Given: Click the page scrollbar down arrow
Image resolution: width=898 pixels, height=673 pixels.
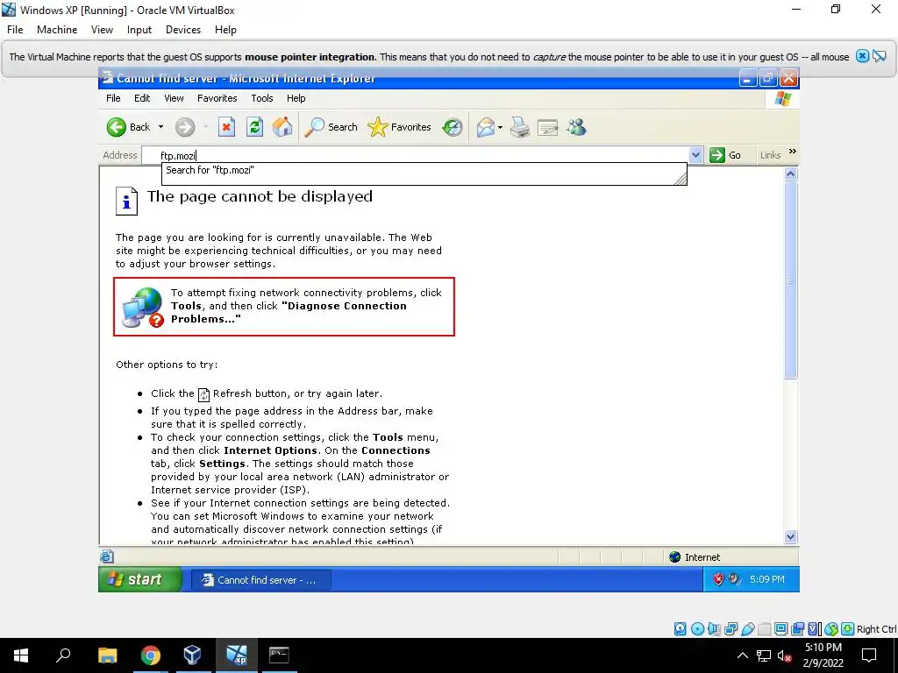Looking at the screenshot, I should coord(791,537).
